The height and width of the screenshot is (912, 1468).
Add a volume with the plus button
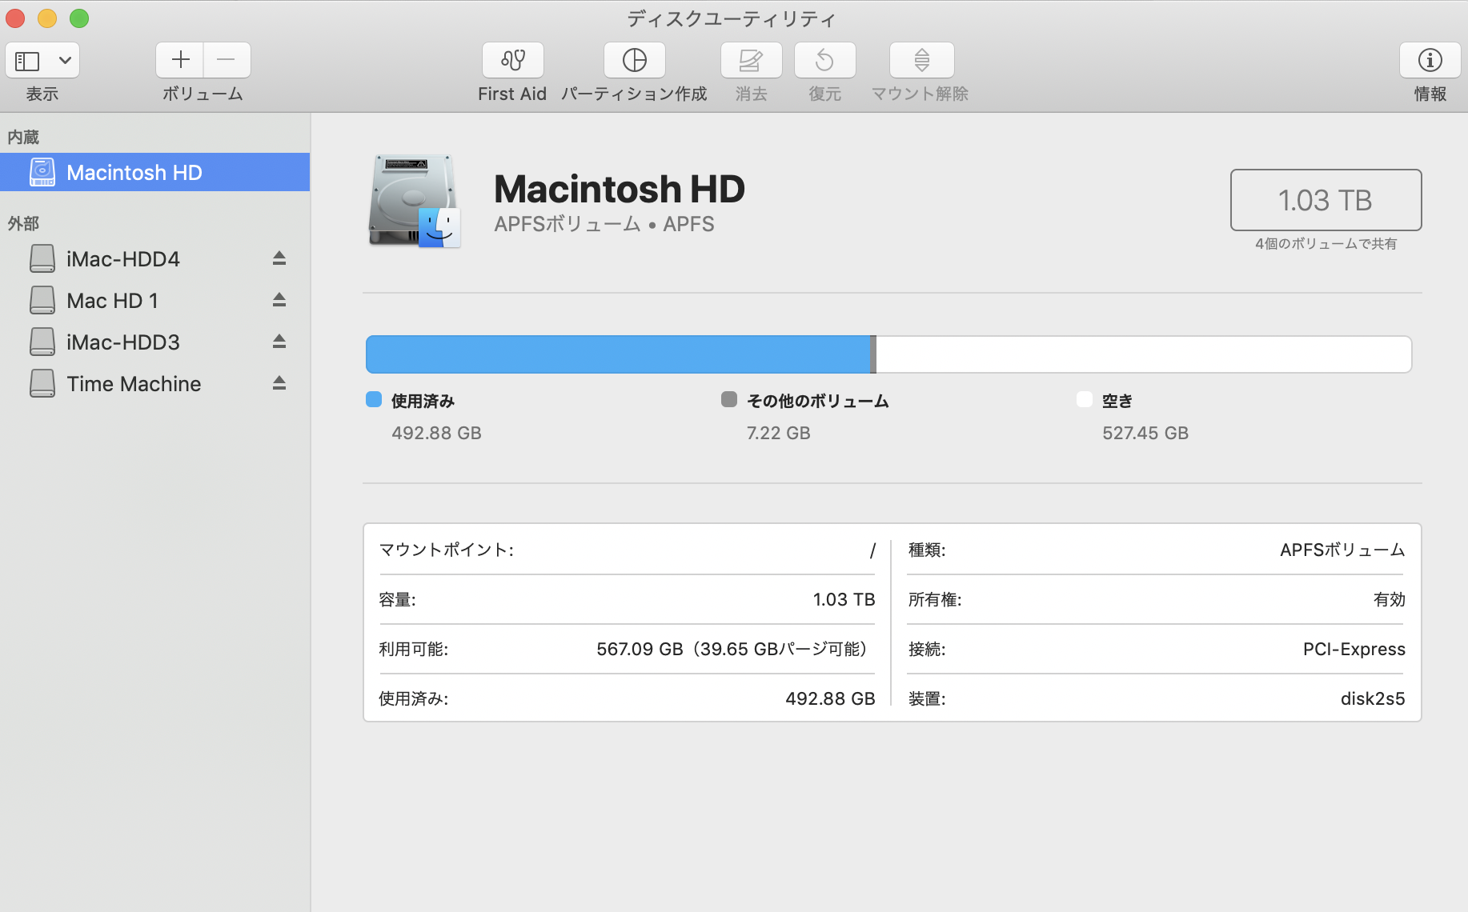point(180,60)
